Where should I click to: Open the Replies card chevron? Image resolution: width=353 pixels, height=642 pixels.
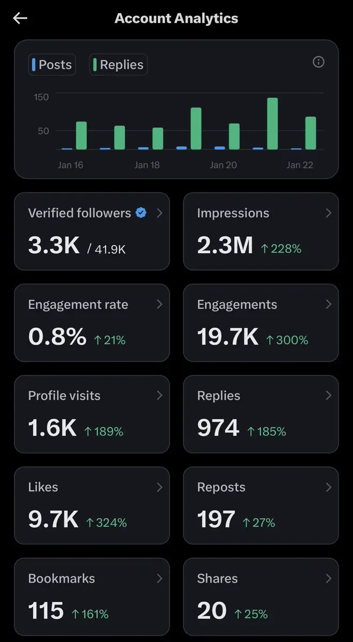pos(328,395)
